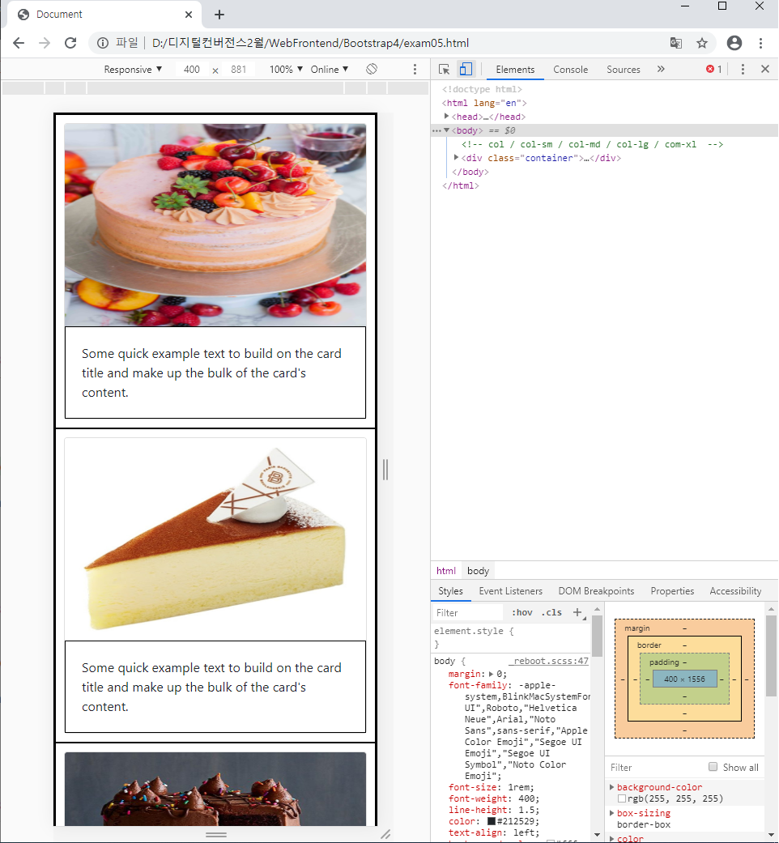Open the Styles tab
Viewport: 779px width, 843px height.
(450, 591)
